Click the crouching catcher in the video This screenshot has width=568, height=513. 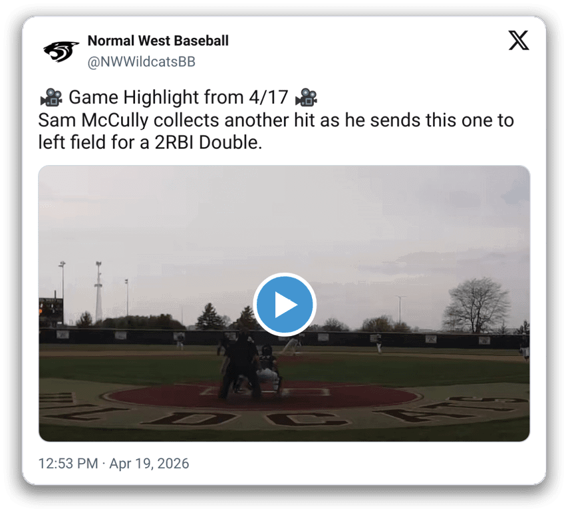(x=269, y=370)
